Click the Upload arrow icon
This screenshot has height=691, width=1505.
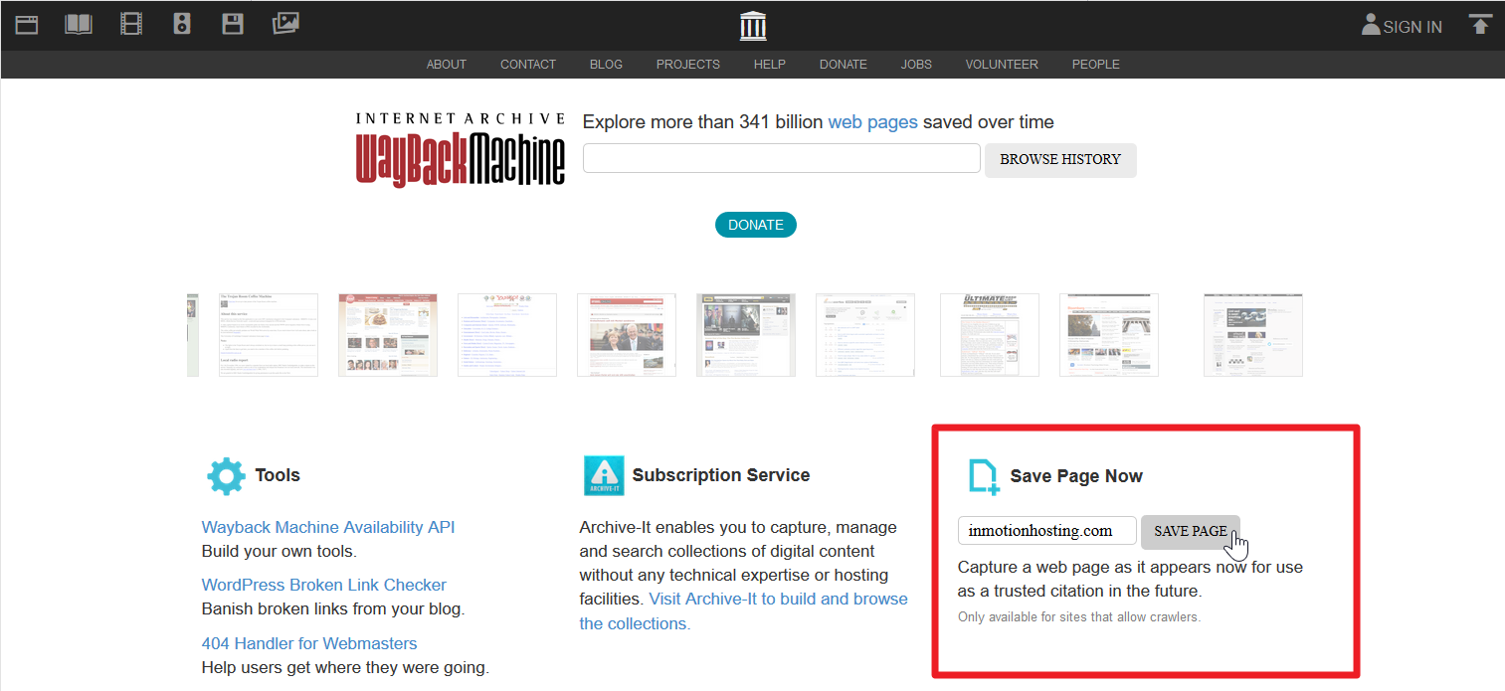click(1481, 24)
